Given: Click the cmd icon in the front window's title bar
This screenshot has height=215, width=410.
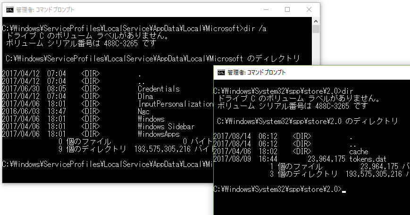Looking at the screenshot, I should click(221, 73).
